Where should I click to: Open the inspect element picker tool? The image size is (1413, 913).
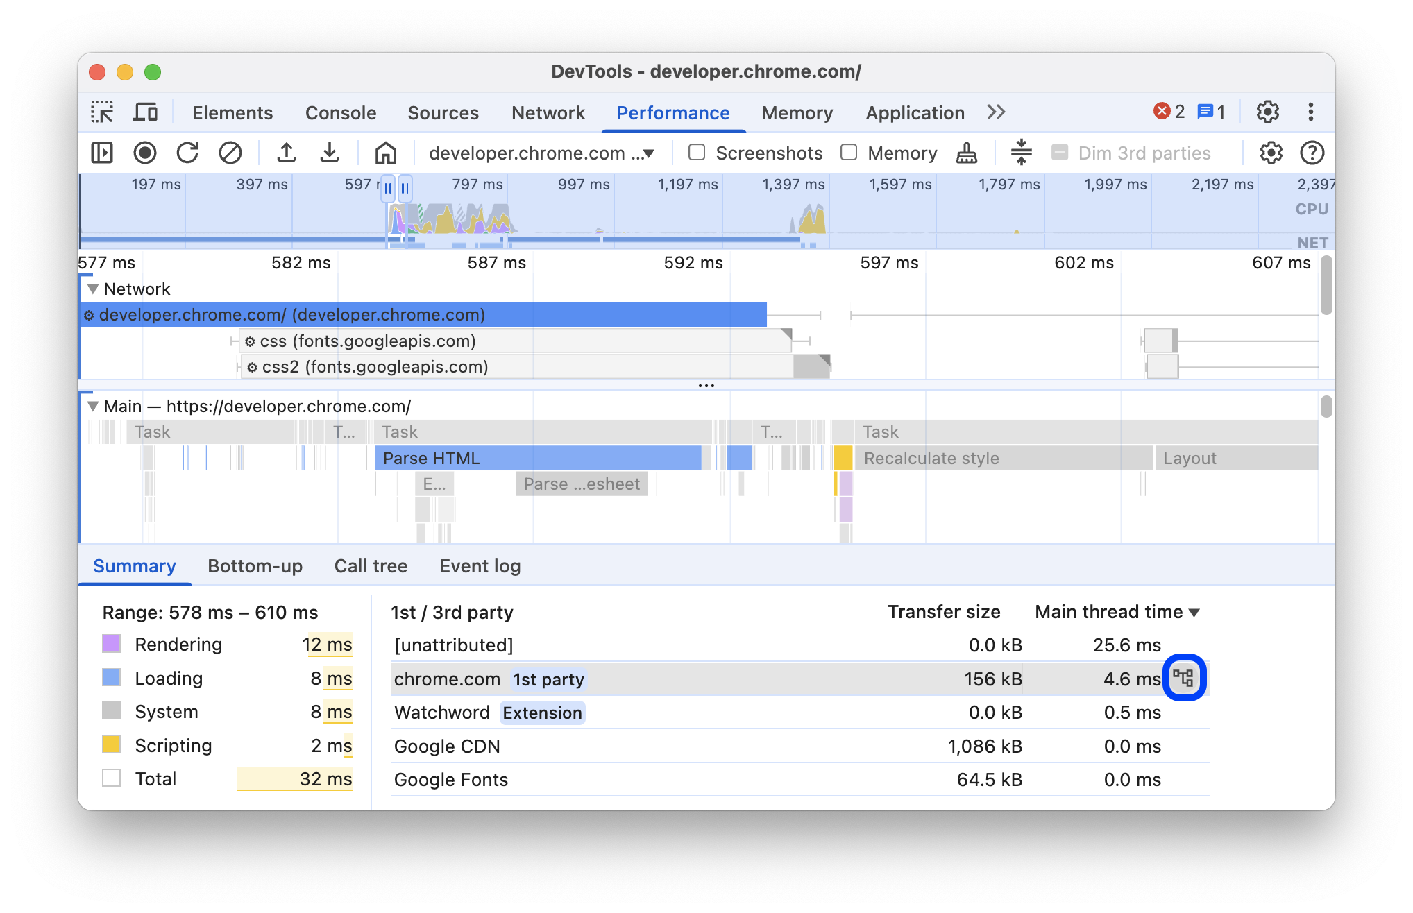[x=102, y=112]
